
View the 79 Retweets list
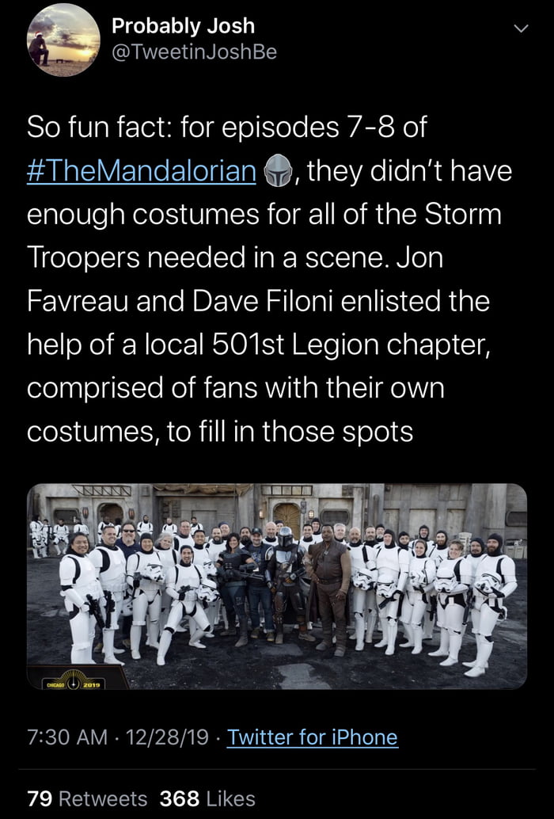click(87, 798)
